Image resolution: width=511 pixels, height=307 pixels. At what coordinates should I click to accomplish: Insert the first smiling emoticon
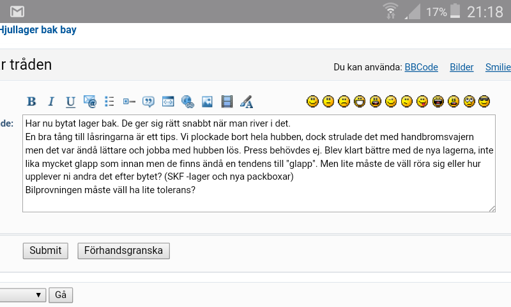tap(313, 101)
